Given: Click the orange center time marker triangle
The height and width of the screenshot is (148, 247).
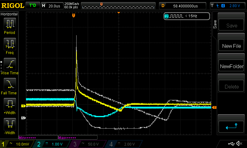Looking at the screenshot, I should 119,13.
